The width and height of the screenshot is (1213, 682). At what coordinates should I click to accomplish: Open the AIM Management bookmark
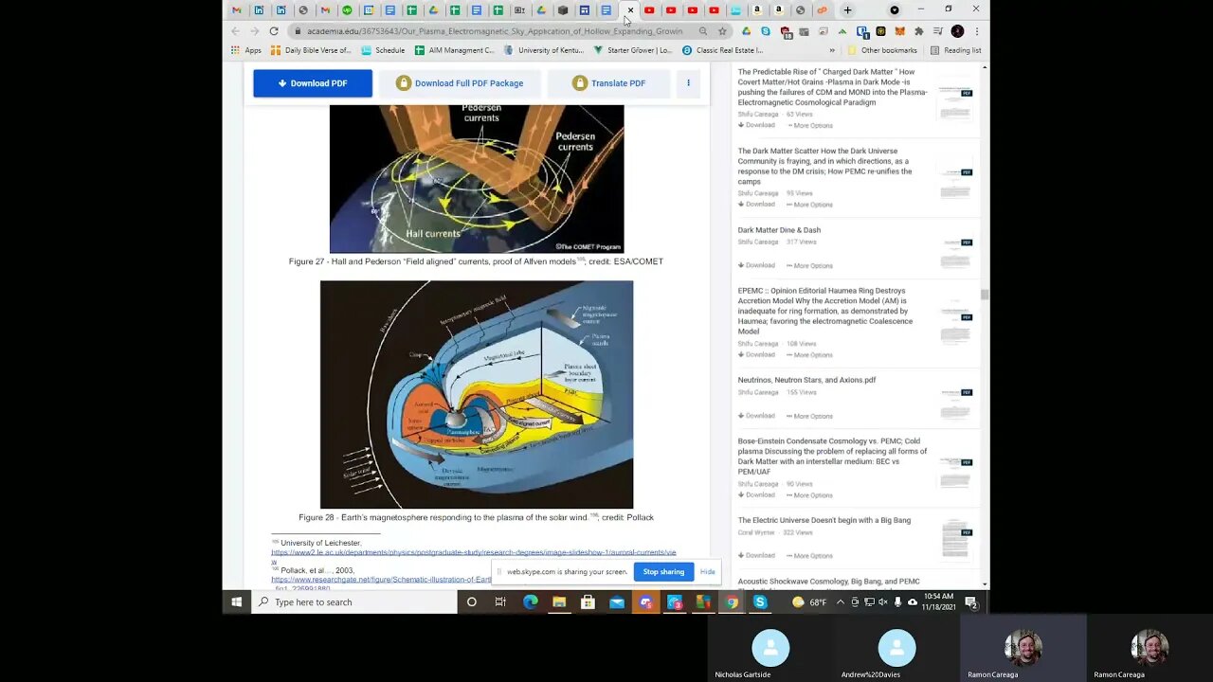[x=455, y=50]
